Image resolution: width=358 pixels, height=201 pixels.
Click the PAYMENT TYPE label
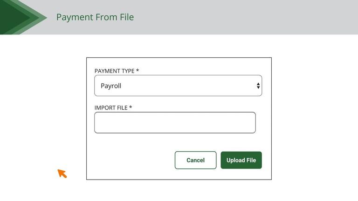click(114, 71)
